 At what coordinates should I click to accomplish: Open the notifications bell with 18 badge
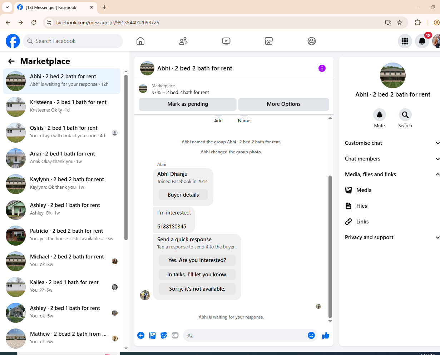coord(422,41)
